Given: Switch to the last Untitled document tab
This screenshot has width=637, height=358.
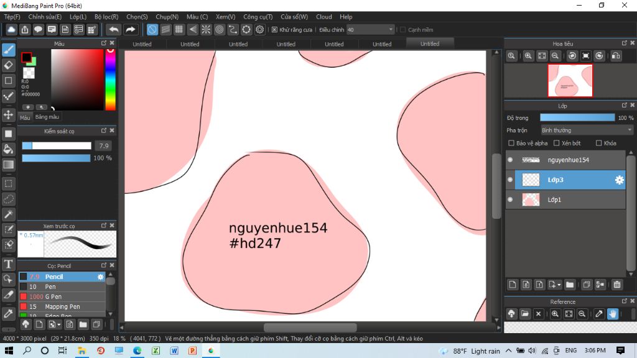Looking at the screenshot, I should [430, 44].
